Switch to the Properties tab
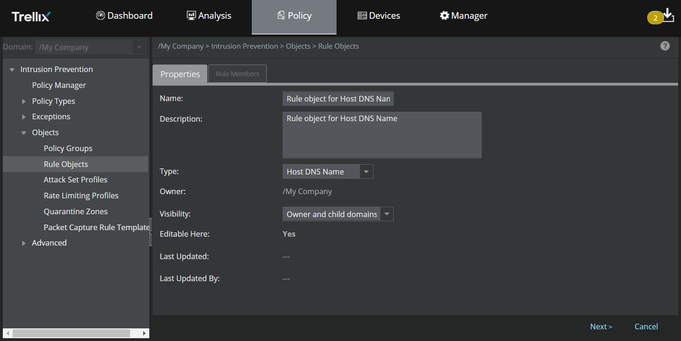This screenshot has width=681, height=341. coord(180,74)
